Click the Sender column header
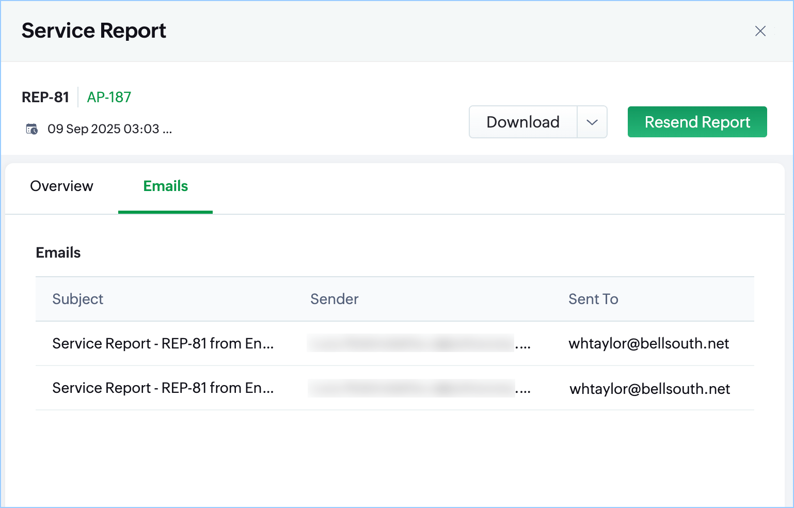Image resolution: width=794 pixels, height=508 pixels. [x=334, y=299]
